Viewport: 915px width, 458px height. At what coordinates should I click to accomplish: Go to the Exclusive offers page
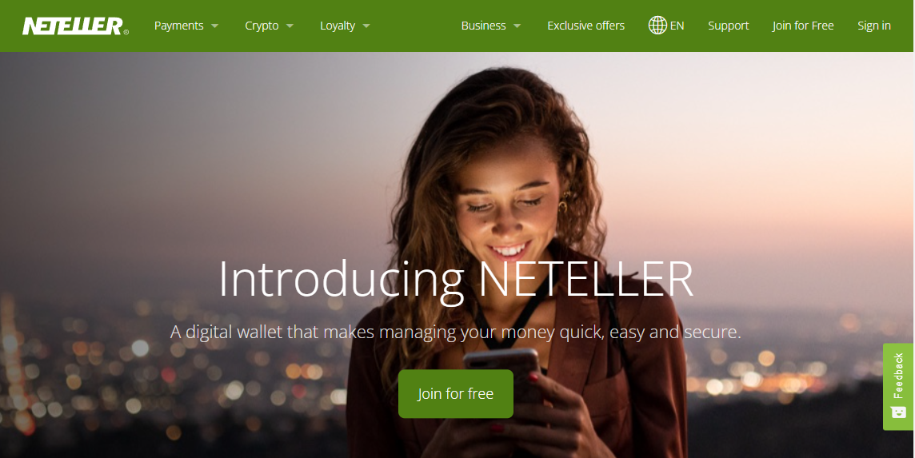[x=586, y=26]
